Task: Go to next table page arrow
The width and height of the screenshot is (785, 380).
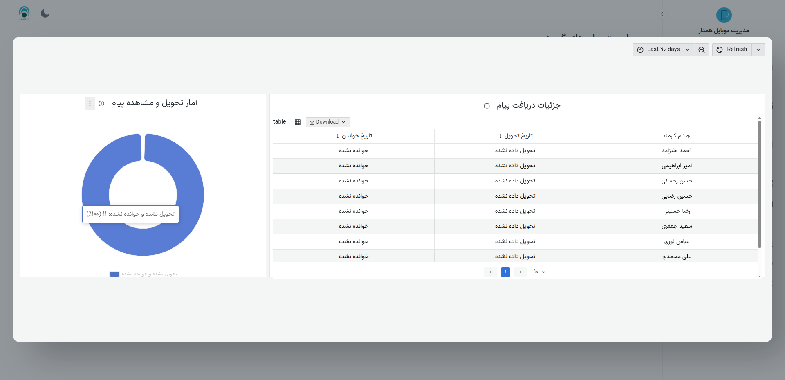Action: (520, 272)
